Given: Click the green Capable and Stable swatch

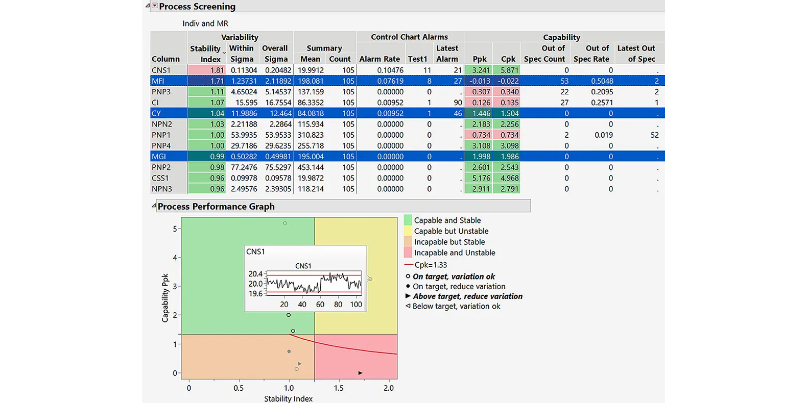Looking at the screenshot, I should click(x=408, y=220).
